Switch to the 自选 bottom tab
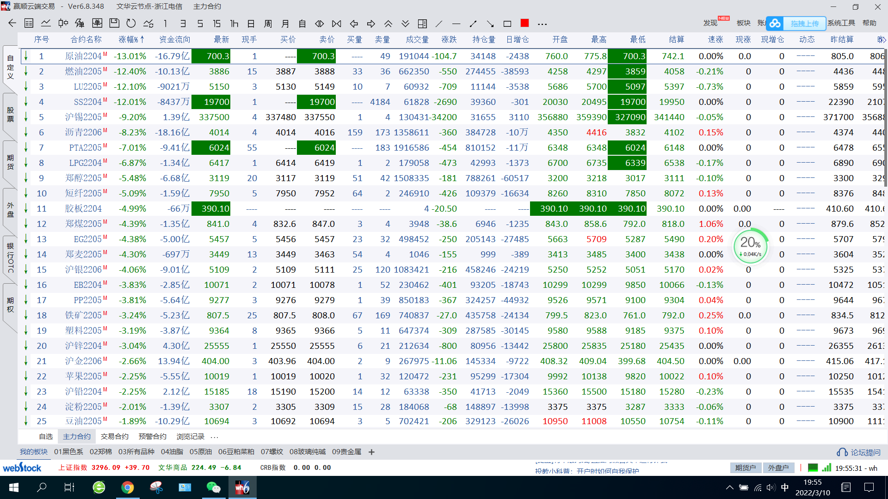This screenshot has height=499, width=888. (x=46, y=436)
